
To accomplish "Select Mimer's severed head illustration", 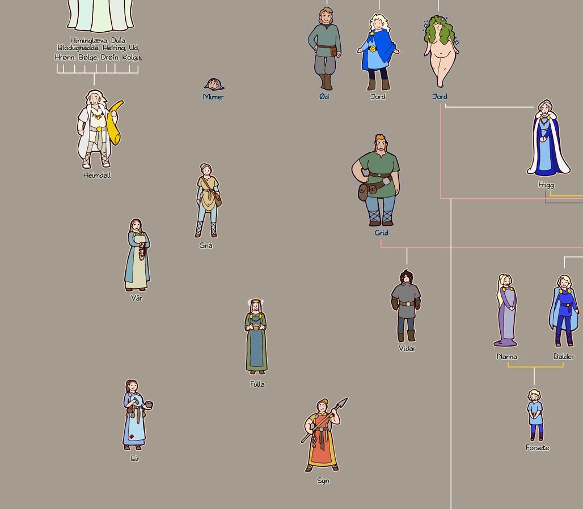I will 214,84.
